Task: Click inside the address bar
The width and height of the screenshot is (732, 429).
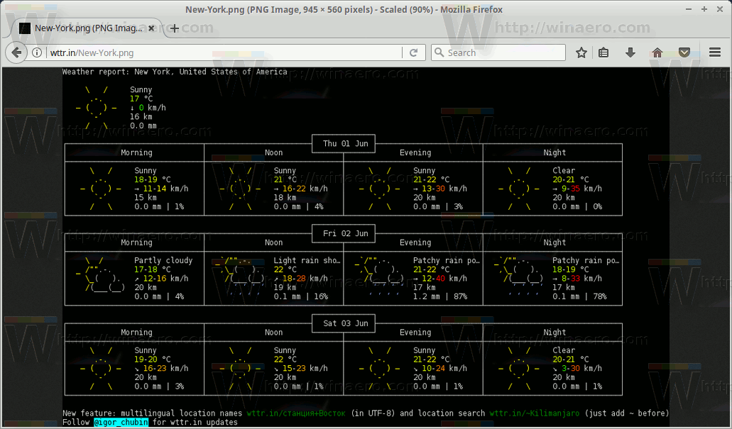Action: point(213,52)
